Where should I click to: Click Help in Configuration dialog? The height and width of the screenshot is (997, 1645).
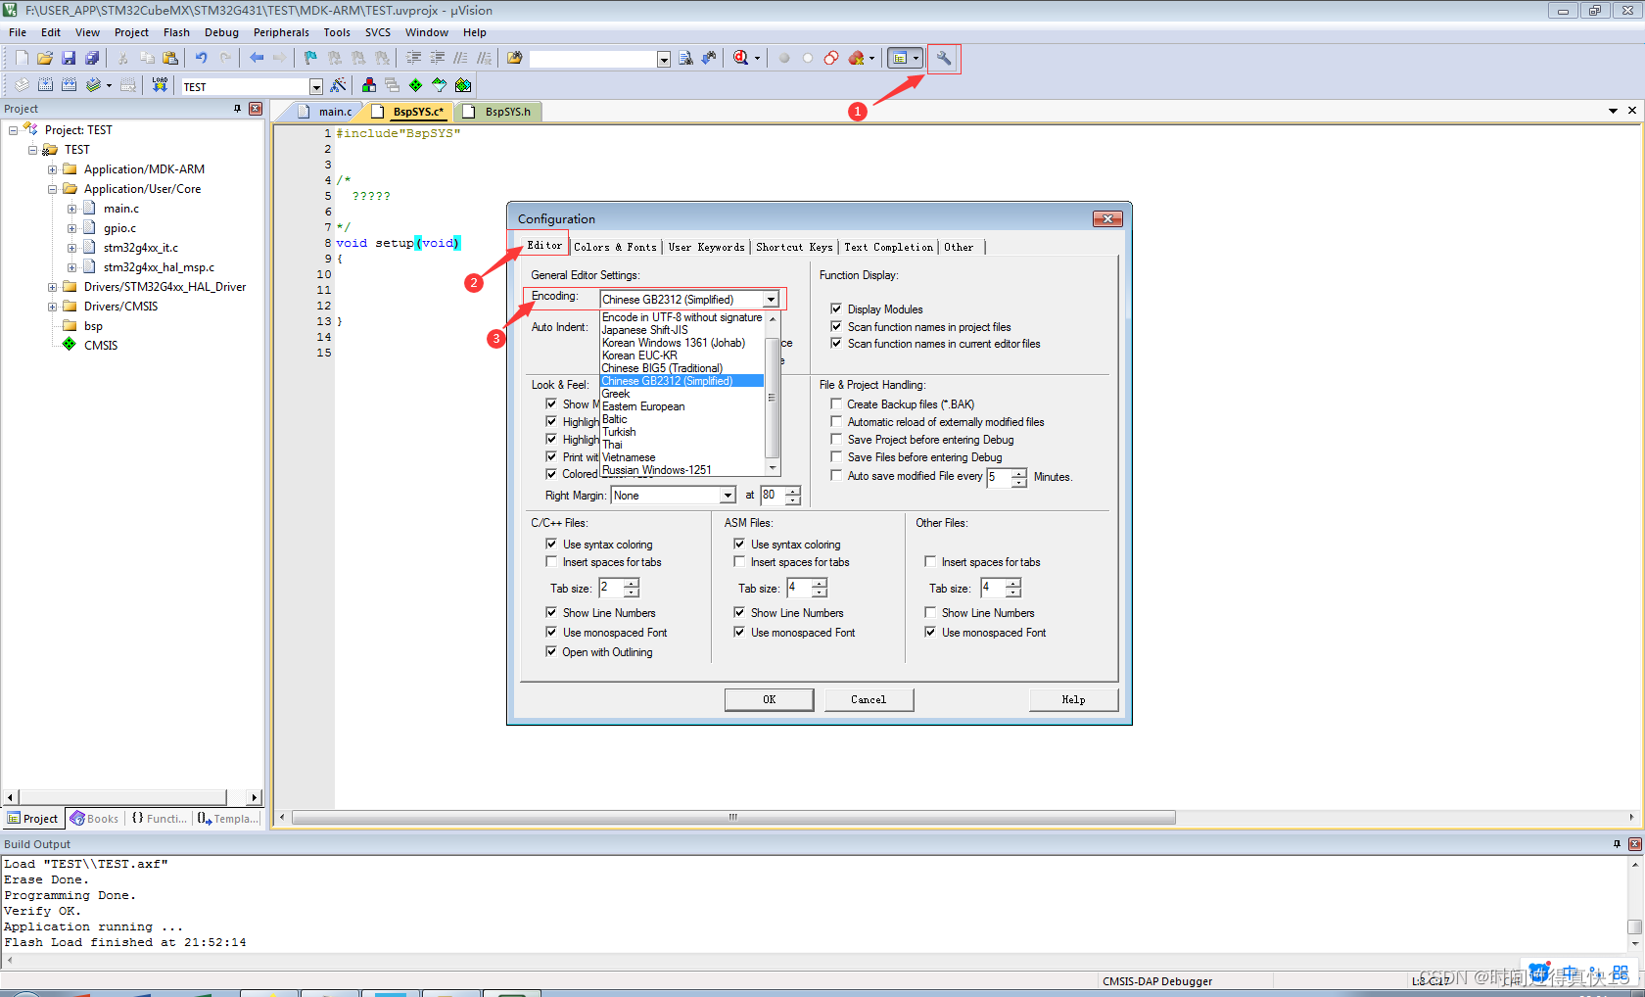coord(1073,699)
